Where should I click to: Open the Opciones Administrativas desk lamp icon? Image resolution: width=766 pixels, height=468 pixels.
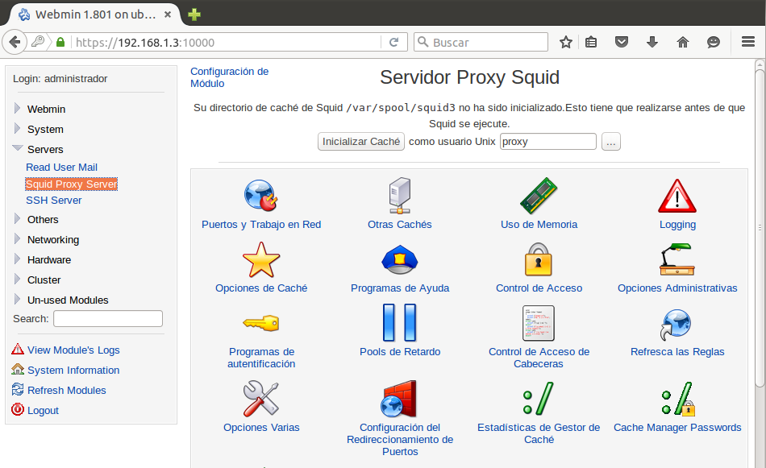677,259
